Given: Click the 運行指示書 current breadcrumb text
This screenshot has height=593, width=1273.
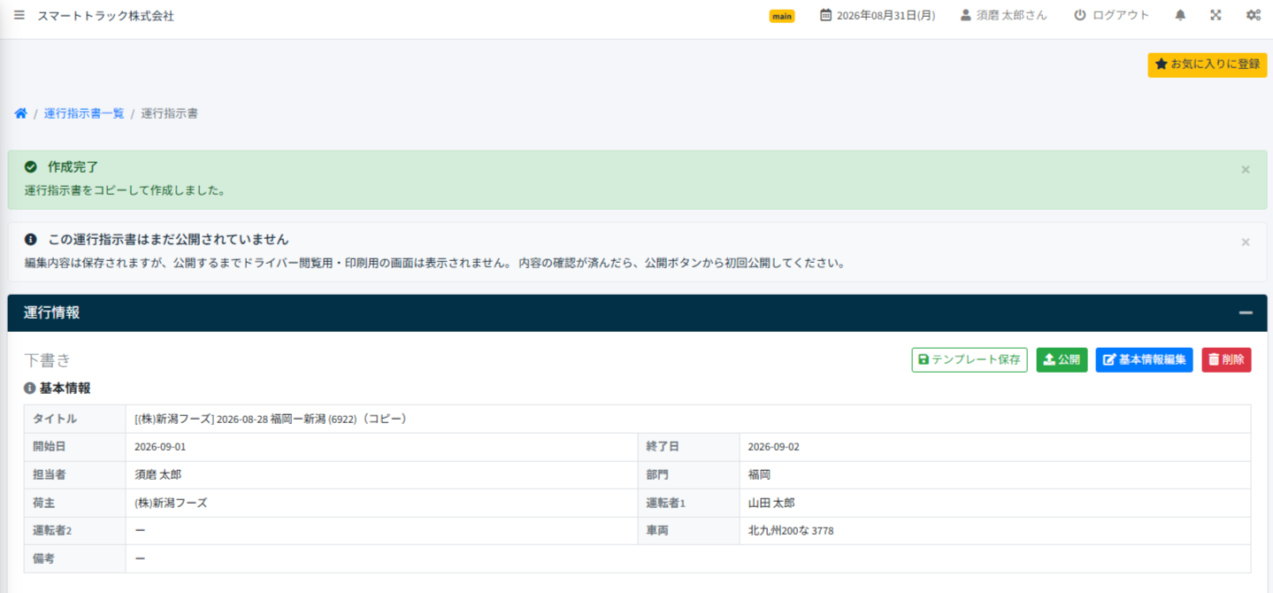Looking at the screenshot, I should coord(169,113).
